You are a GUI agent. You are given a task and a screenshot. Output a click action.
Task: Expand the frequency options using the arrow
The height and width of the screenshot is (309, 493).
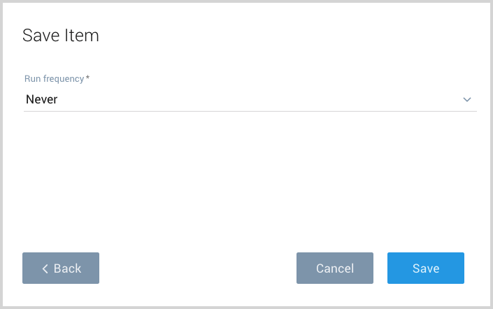[467, 100]
